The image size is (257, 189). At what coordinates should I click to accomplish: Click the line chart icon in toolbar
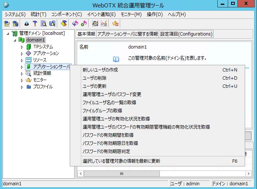104,23
